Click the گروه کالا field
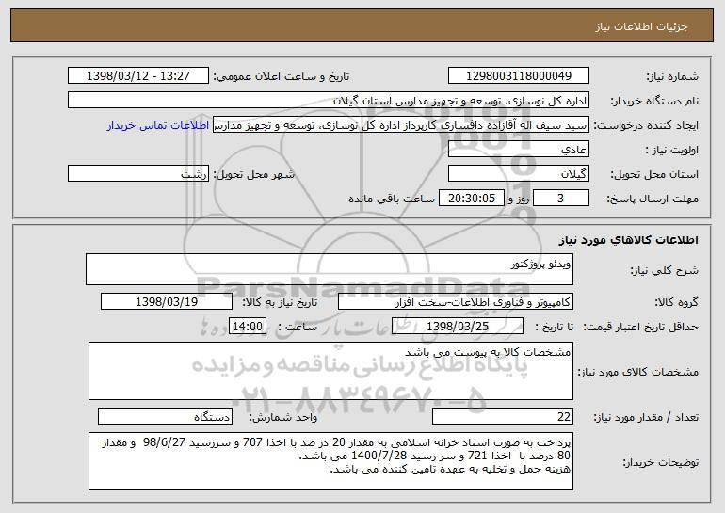The width and height of the screenshot is (725, 513). click(456, 302)
